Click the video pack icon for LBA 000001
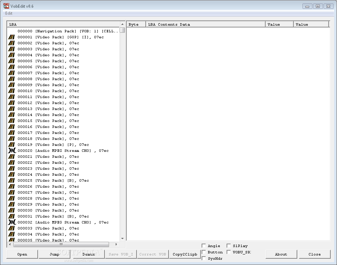This screenshot has height=265, width=337. [11, 37]
